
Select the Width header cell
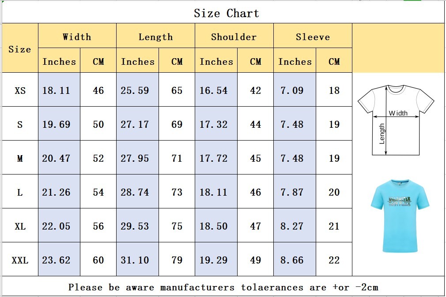click(77, 36)
